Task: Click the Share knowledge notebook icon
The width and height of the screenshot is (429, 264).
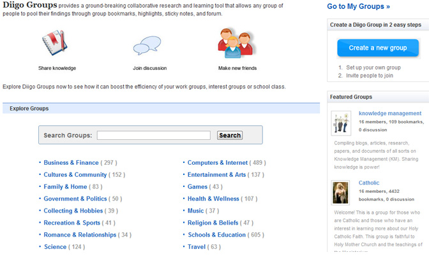Action: [x=54, y=43]
